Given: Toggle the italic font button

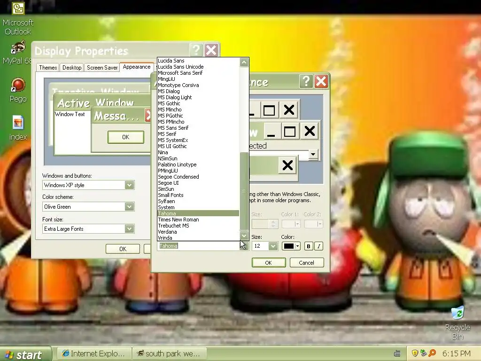Looking at the screenshot, I should tap(319, 246).
